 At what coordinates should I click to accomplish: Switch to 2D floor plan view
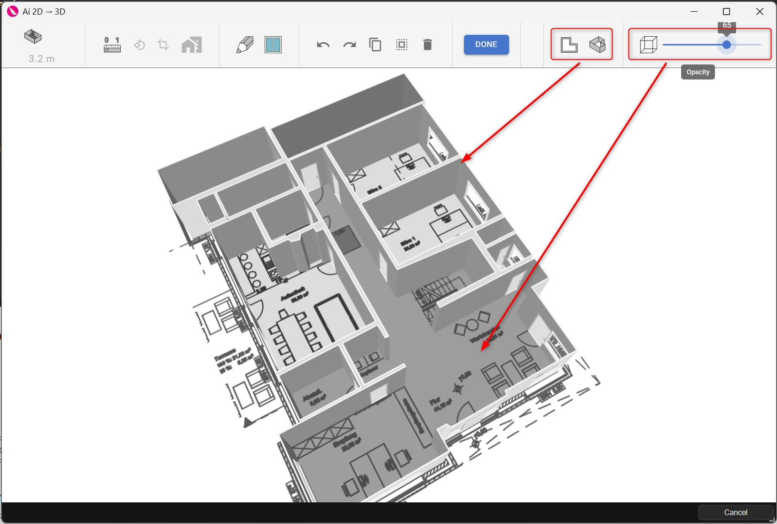(569, 45)
